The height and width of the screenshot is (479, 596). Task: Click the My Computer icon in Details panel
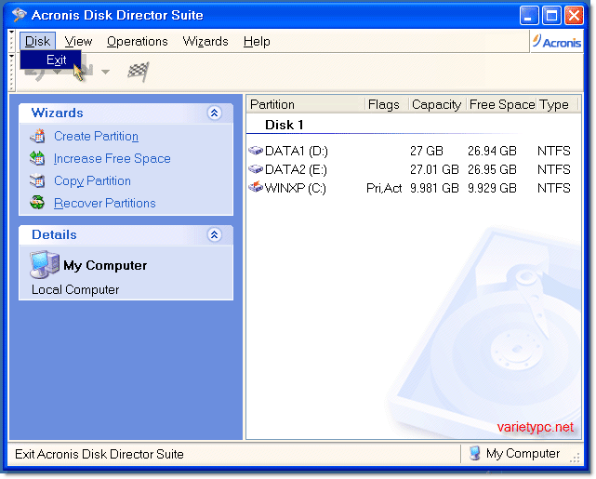45,264
